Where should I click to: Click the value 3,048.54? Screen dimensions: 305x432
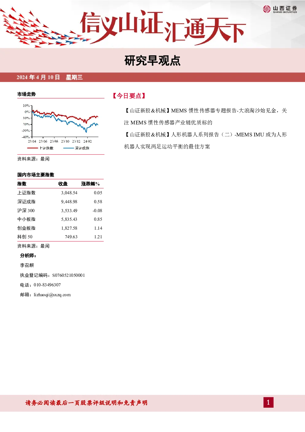click(69, 193)
